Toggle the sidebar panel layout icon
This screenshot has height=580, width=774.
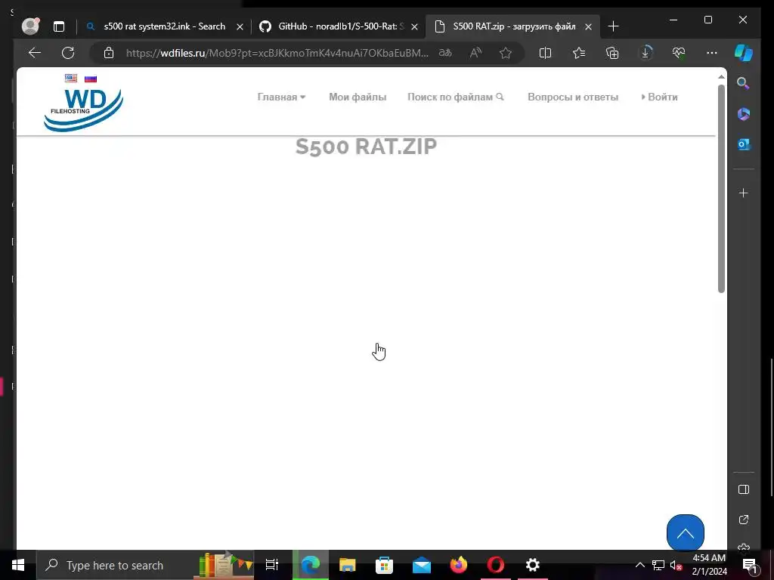[744, 489]
